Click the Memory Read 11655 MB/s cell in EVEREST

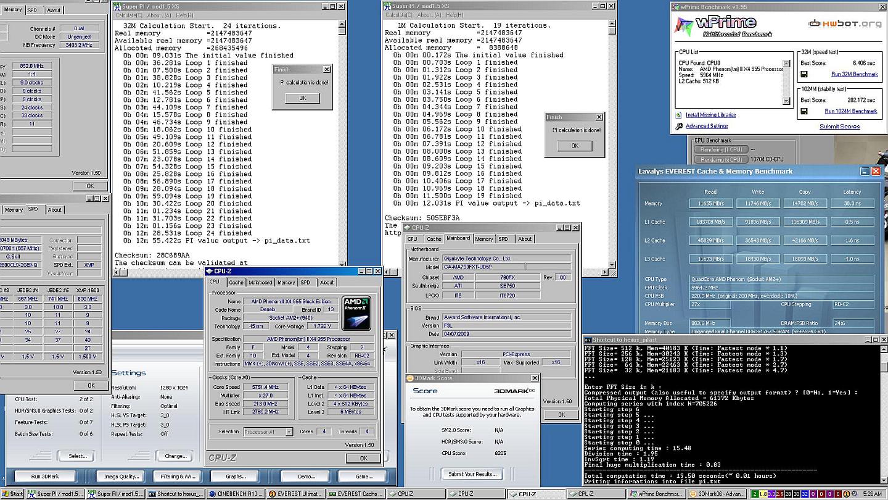pyautogui.click(x=710, y=203)
